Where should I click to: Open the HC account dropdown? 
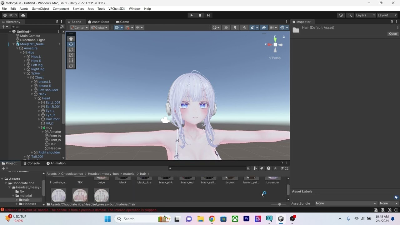pyautogui.click(x=10, y=15)
